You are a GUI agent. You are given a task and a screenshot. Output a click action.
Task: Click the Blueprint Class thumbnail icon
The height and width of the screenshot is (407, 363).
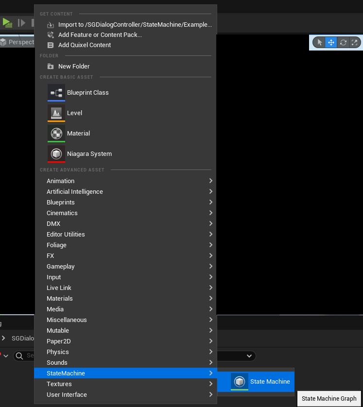point(56,92)
